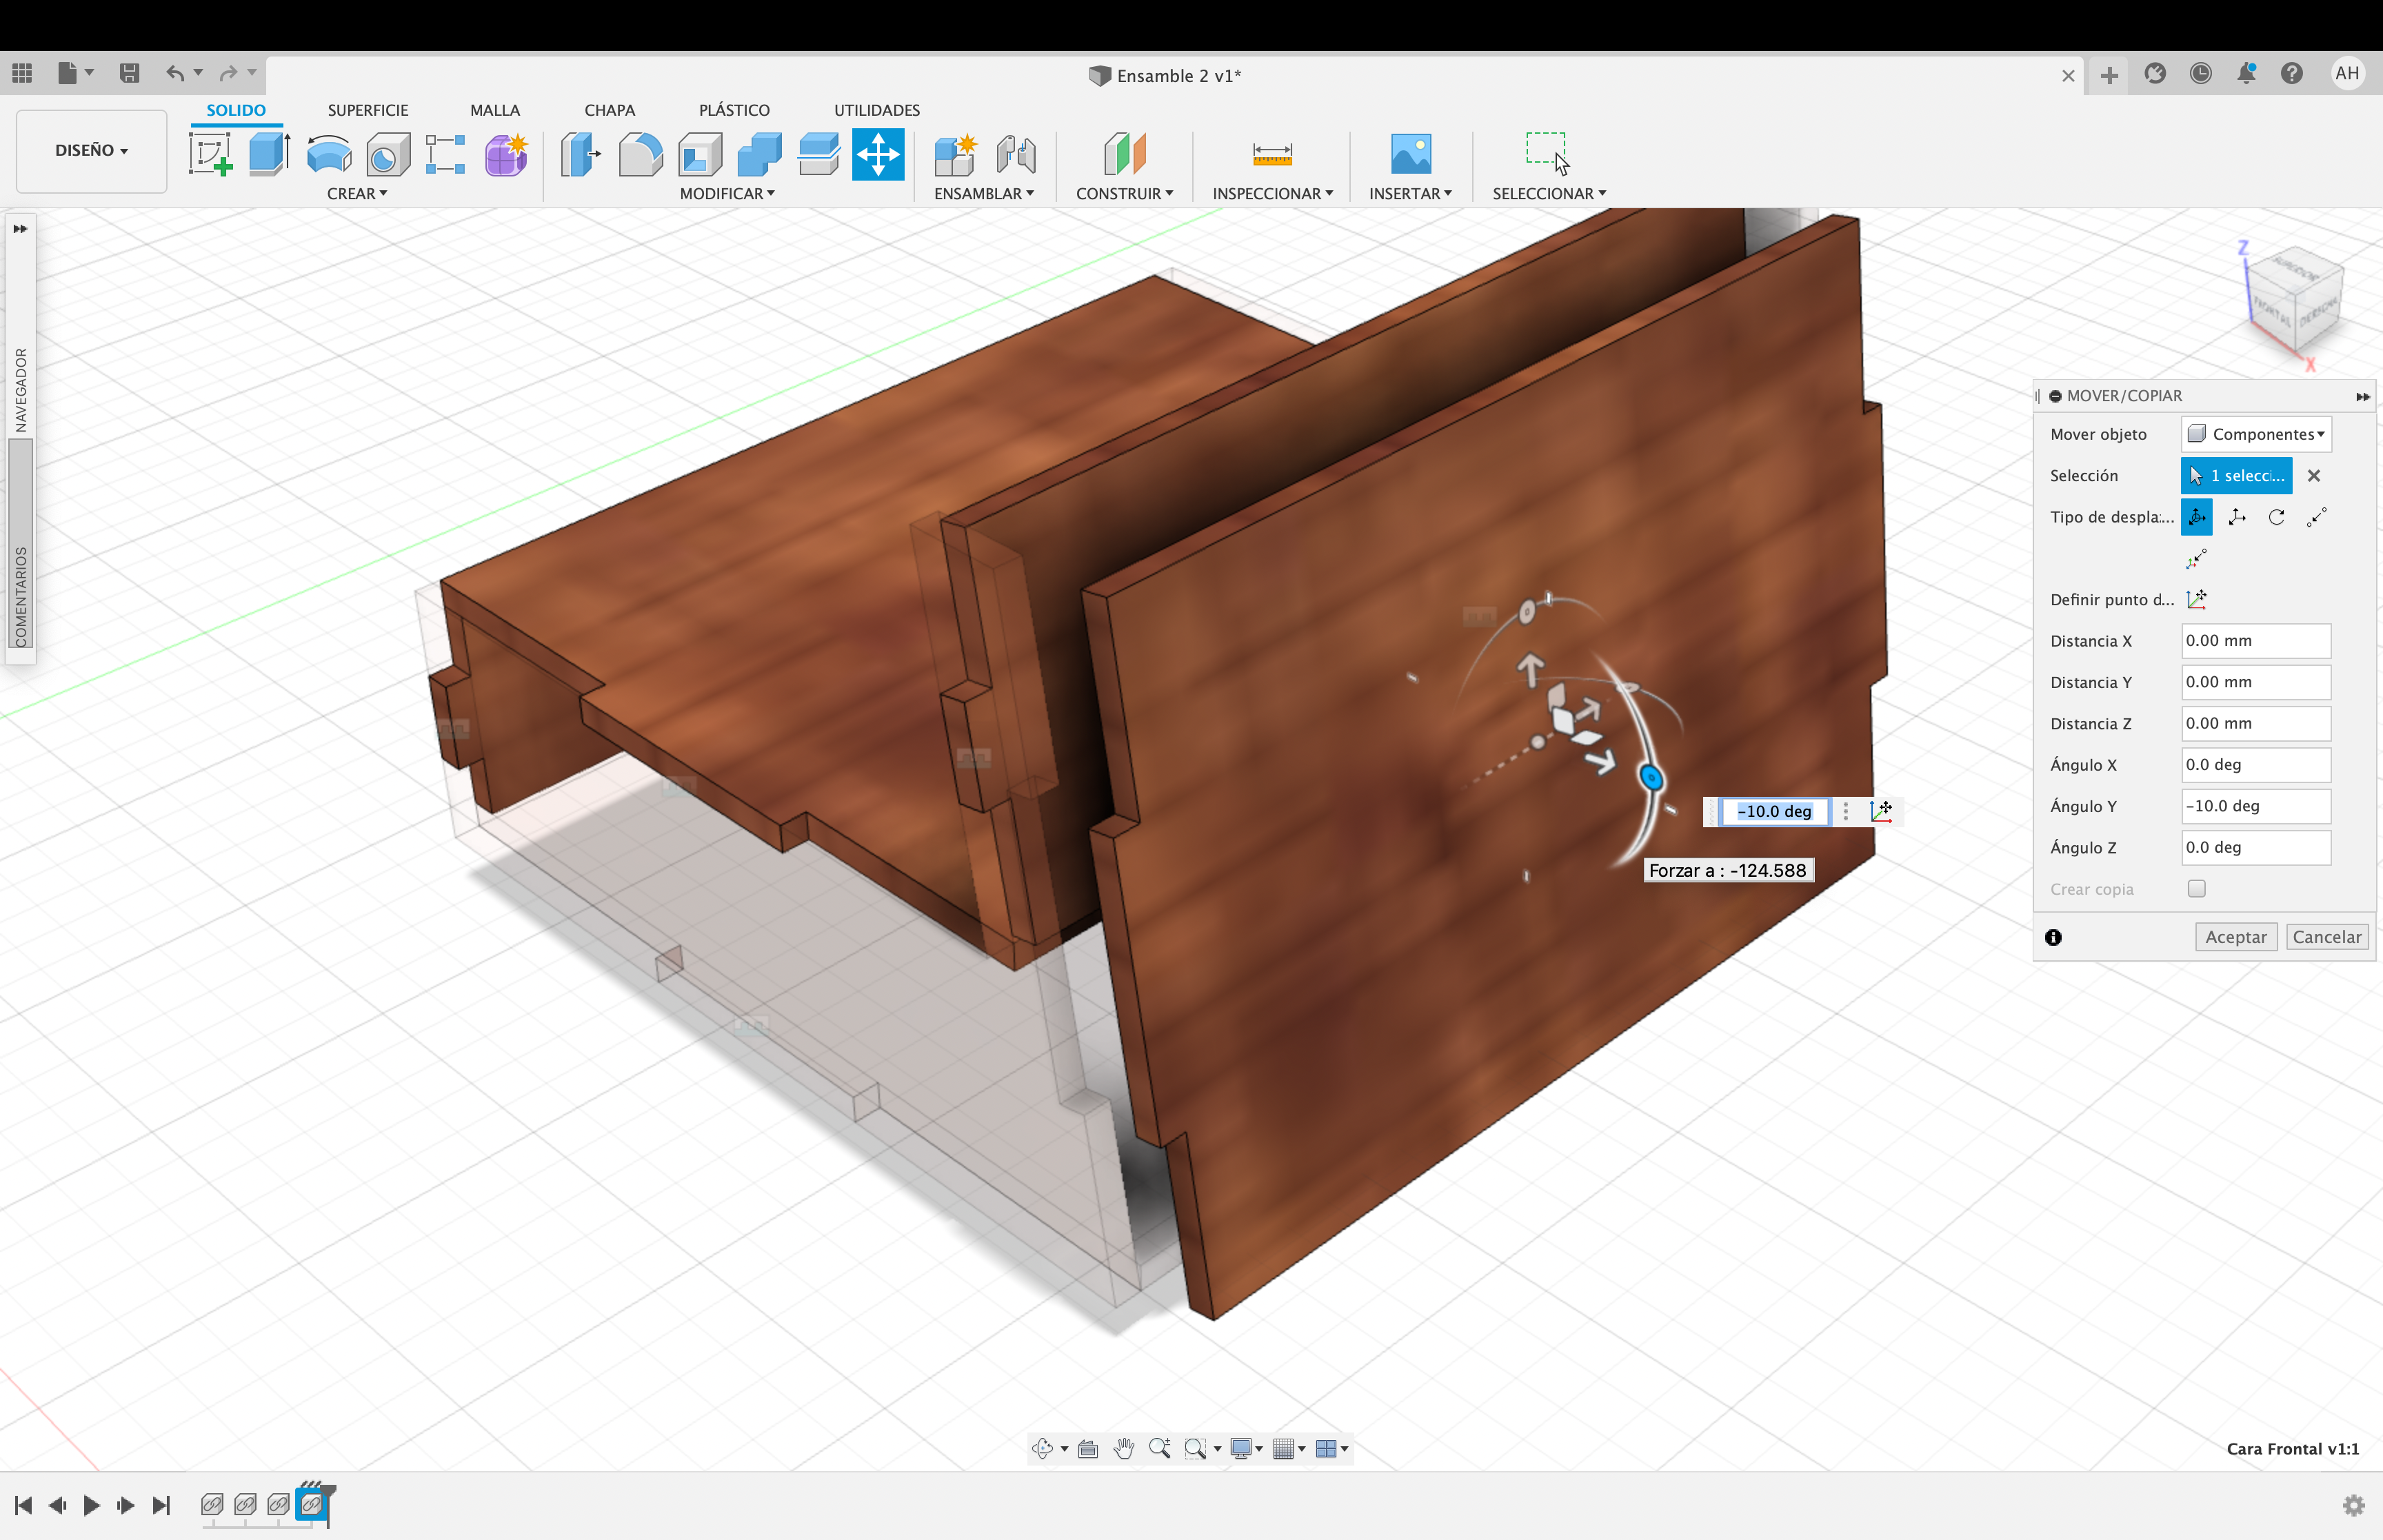2383x1540 pixels.
Task: Switch to the SUPERFICIE tab
Action: 368,110
